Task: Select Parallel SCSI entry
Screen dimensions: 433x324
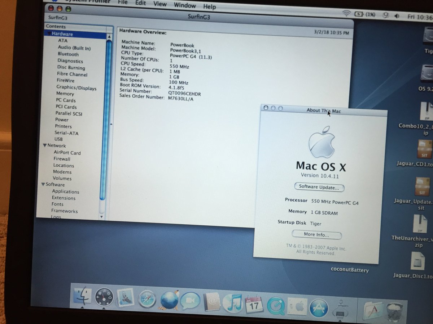Action: tap(69, 113)
